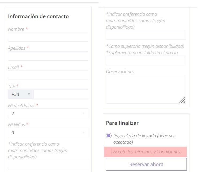Click the TLF phone number field

pos(61,94)
